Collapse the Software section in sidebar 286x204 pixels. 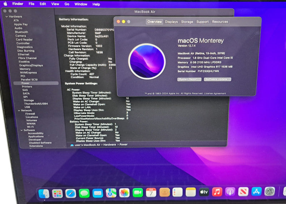pos(22,130)
